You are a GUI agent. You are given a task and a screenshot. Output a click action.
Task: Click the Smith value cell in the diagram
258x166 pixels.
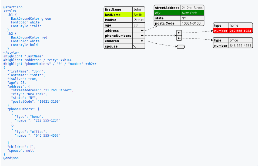tap(139, 15)
